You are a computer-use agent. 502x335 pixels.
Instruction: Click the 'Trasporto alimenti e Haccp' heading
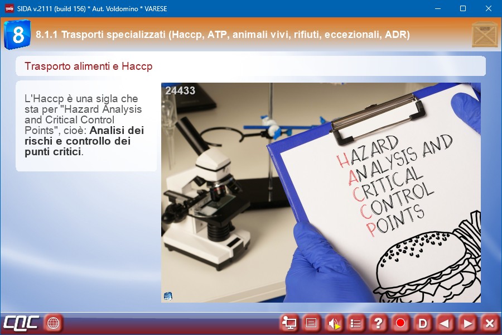coord(89,66)
